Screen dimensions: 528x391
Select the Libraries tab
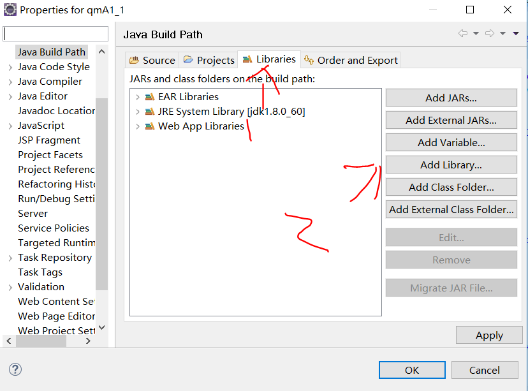[x=269, y=59]
